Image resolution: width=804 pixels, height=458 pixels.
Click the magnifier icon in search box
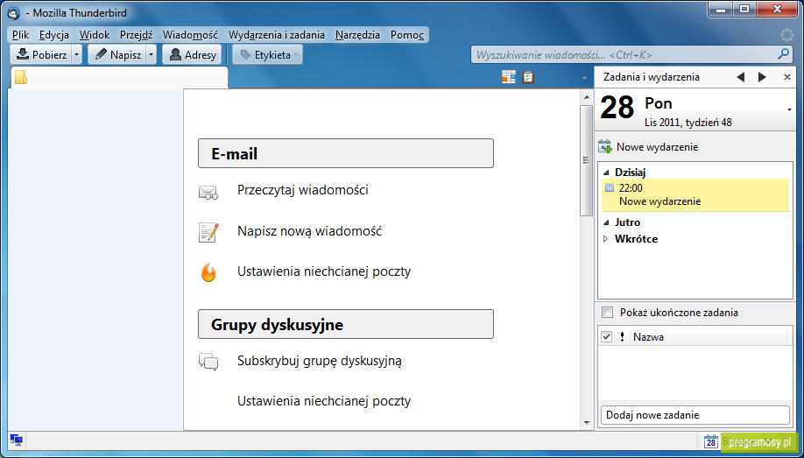click(x=783, y=53)
